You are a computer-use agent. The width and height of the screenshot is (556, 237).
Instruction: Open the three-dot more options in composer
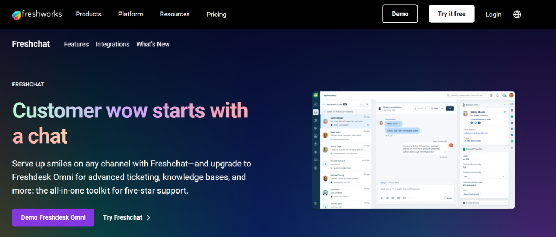point(410,198)
